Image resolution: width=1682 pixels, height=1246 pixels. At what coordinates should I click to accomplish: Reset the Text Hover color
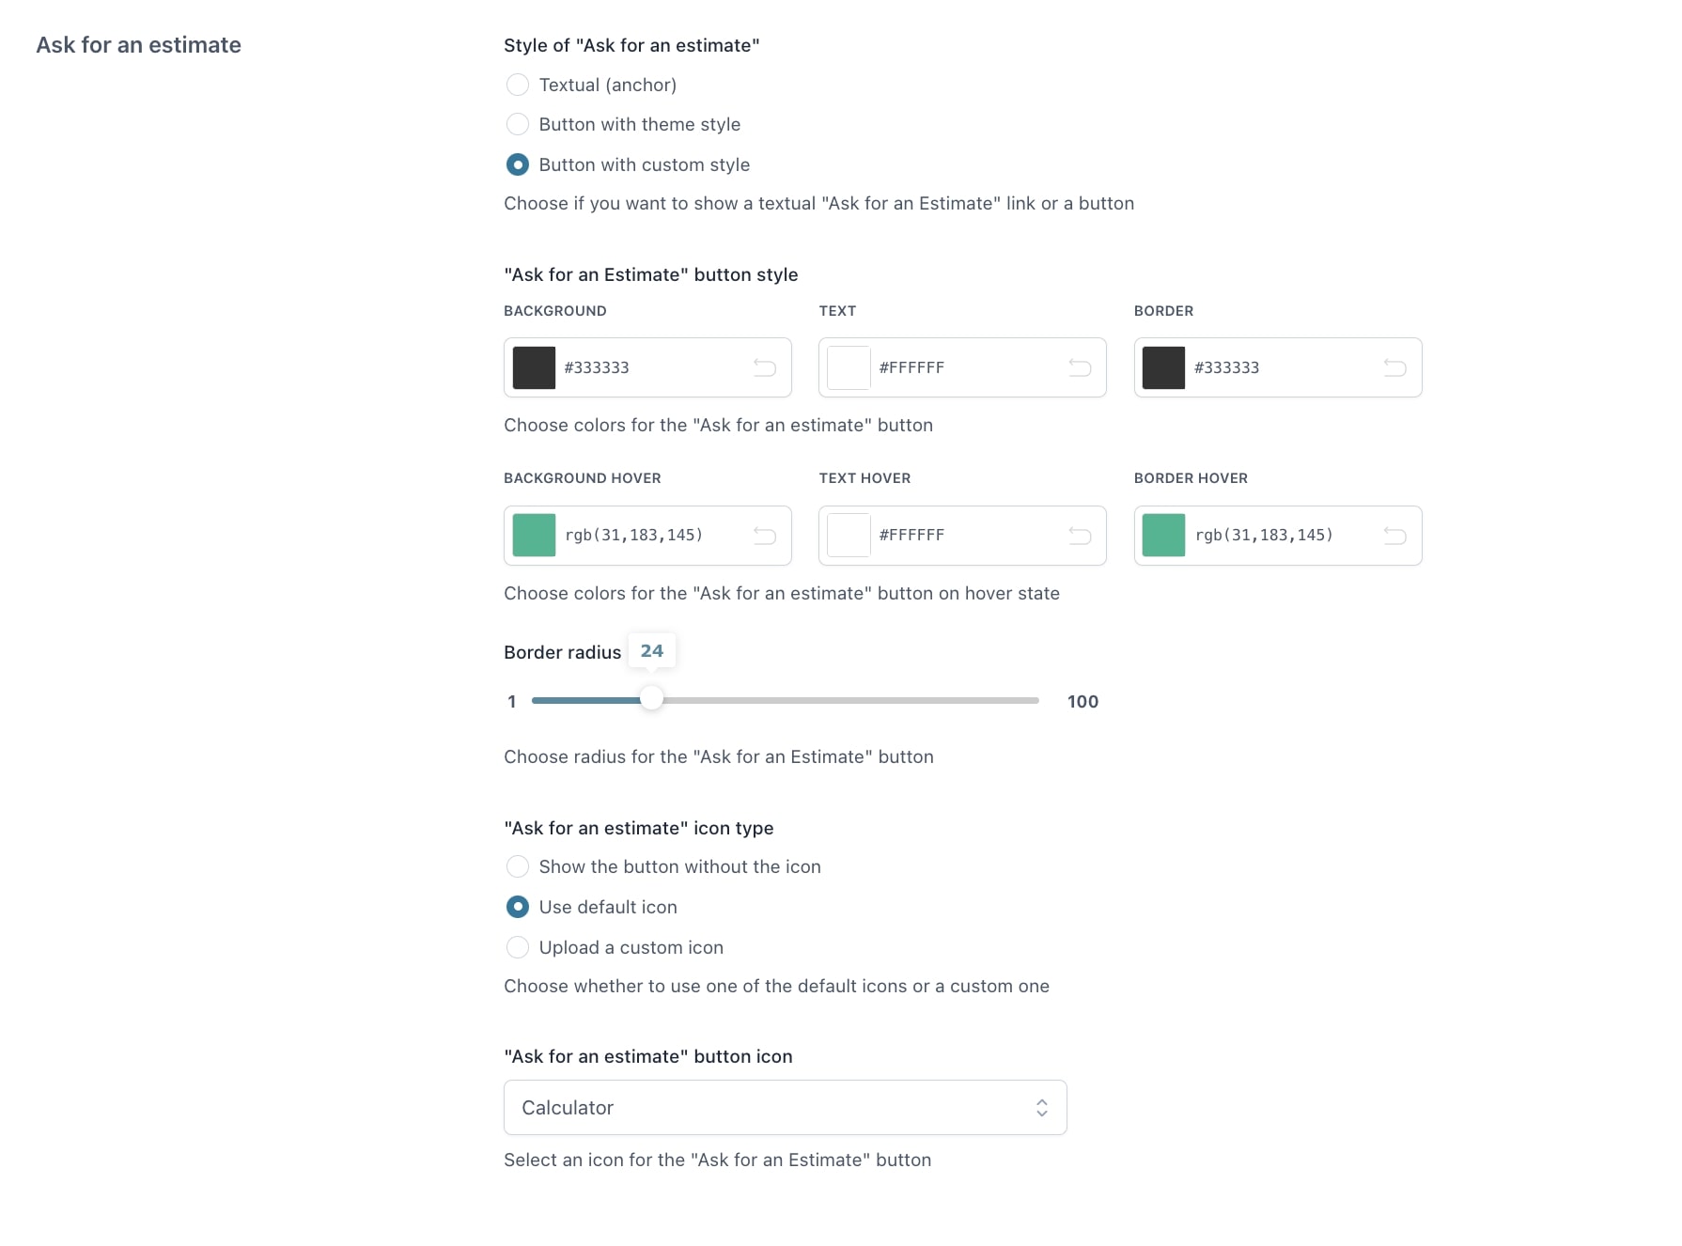[x=1080, y=536]
